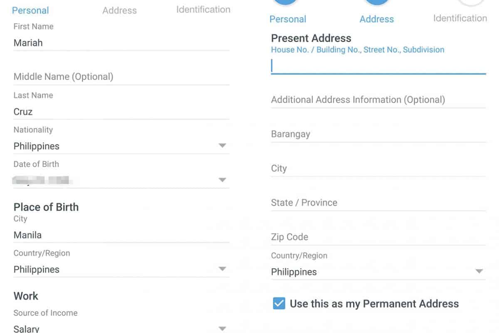499x333 pixels.
Task: Toggle Use this as my Permanent Address
Action: tap(279, 303)
